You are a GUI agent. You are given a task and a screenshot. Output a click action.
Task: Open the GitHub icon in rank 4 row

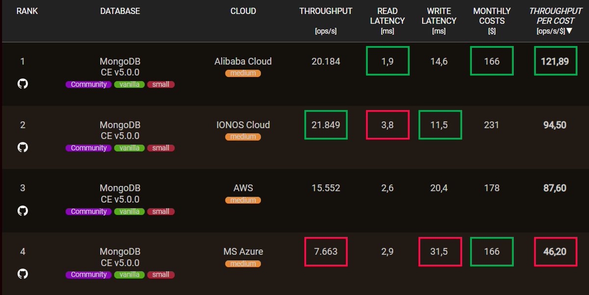(23, 274)
